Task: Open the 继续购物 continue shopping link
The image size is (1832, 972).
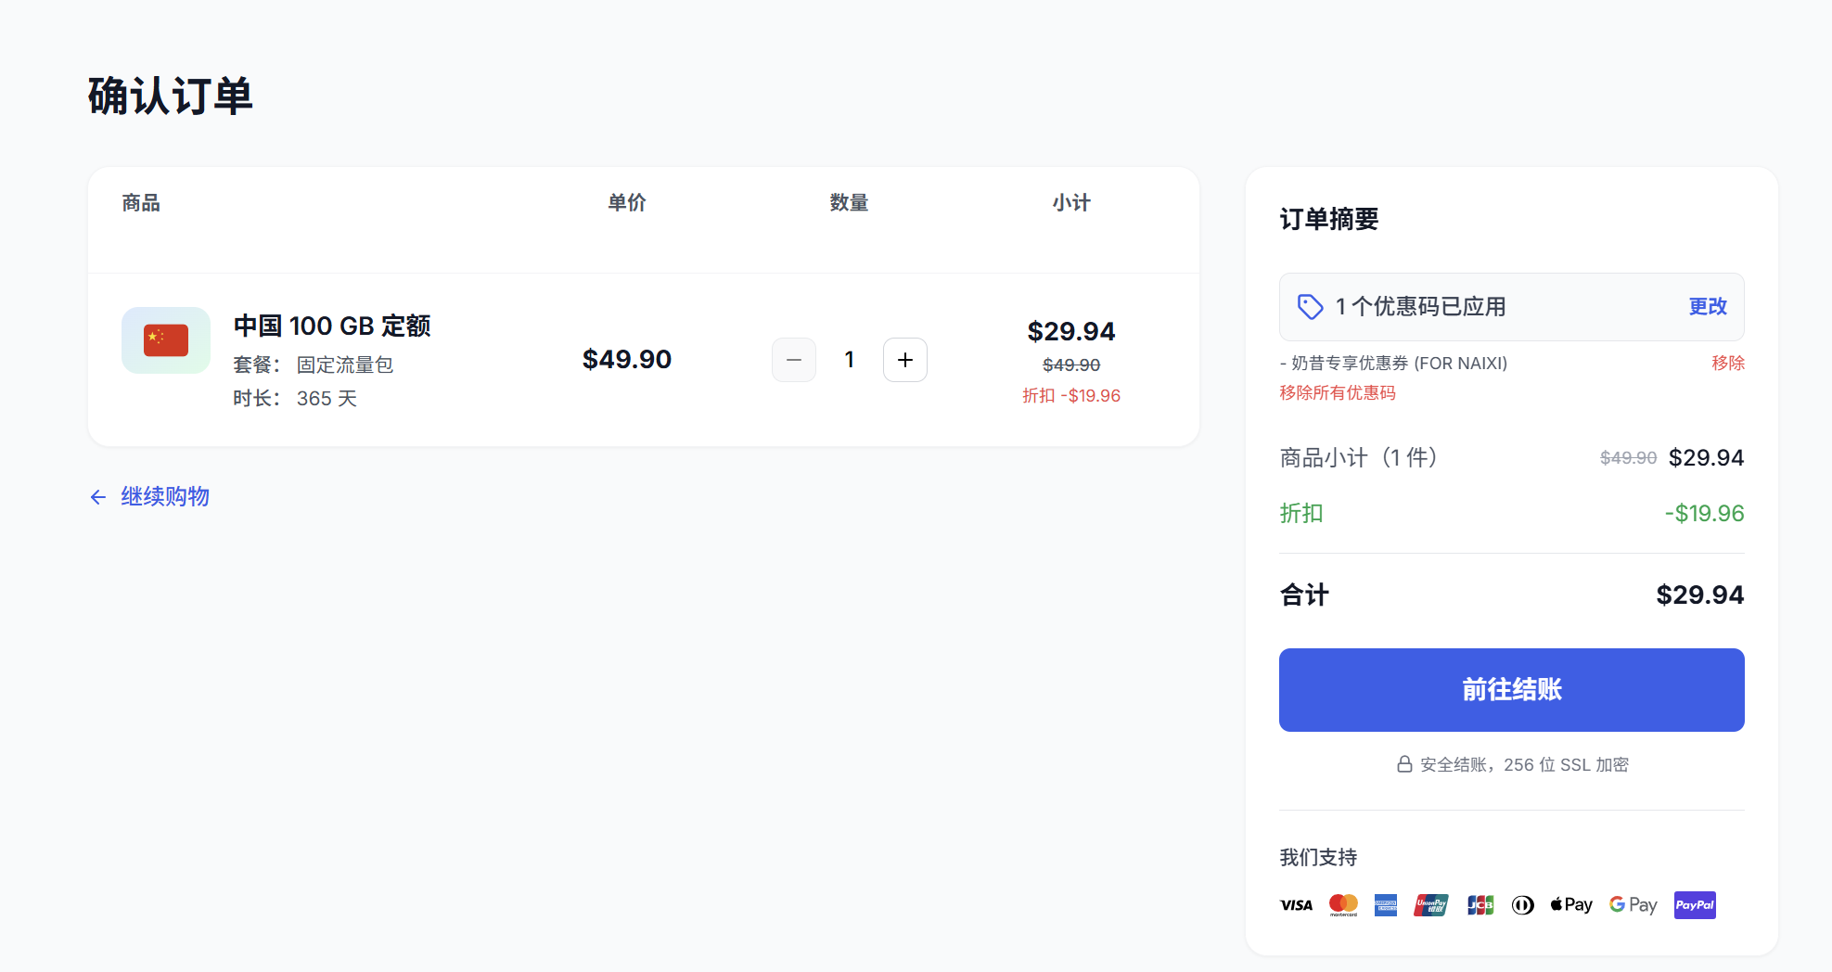Action: [165, 497]
